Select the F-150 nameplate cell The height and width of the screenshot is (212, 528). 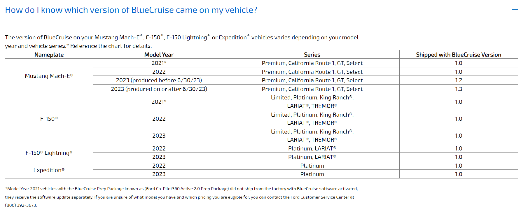[x=49, y=119]
